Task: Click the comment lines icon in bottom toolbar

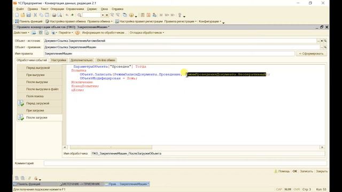Action: coord(29,178)
